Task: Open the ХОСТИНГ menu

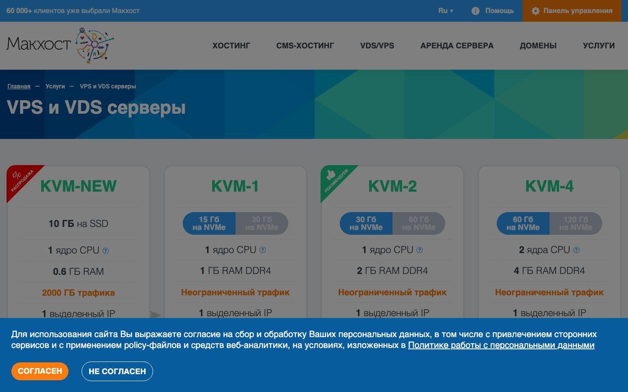Action: click(x=231, y=46)
